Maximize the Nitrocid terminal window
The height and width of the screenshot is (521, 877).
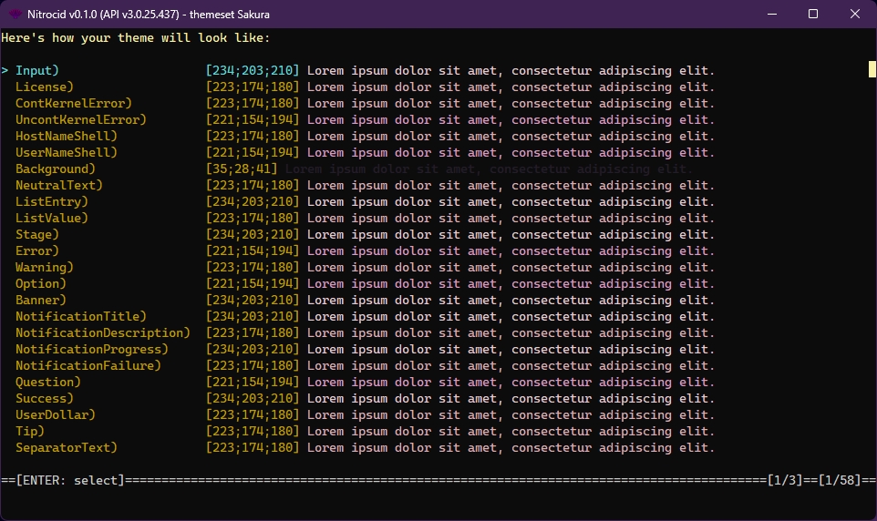click(x=813, y=14)
